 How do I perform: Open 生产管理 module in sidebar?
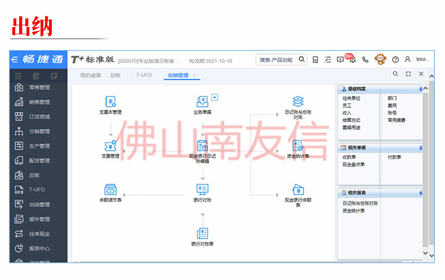tap(39, 146)
